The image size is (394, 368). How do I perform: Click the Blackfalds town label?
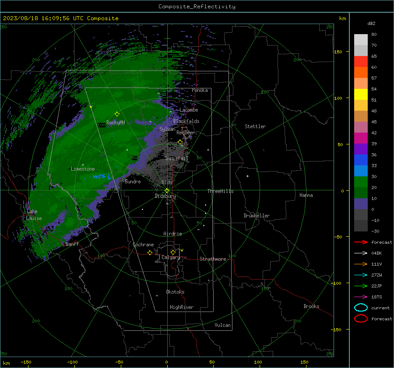(x=186, y=121)
